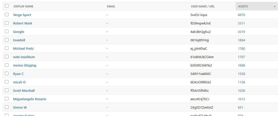Open the lovedoll user profile link
This screenshot has height=116, width=278.
[x=19, y=40]
